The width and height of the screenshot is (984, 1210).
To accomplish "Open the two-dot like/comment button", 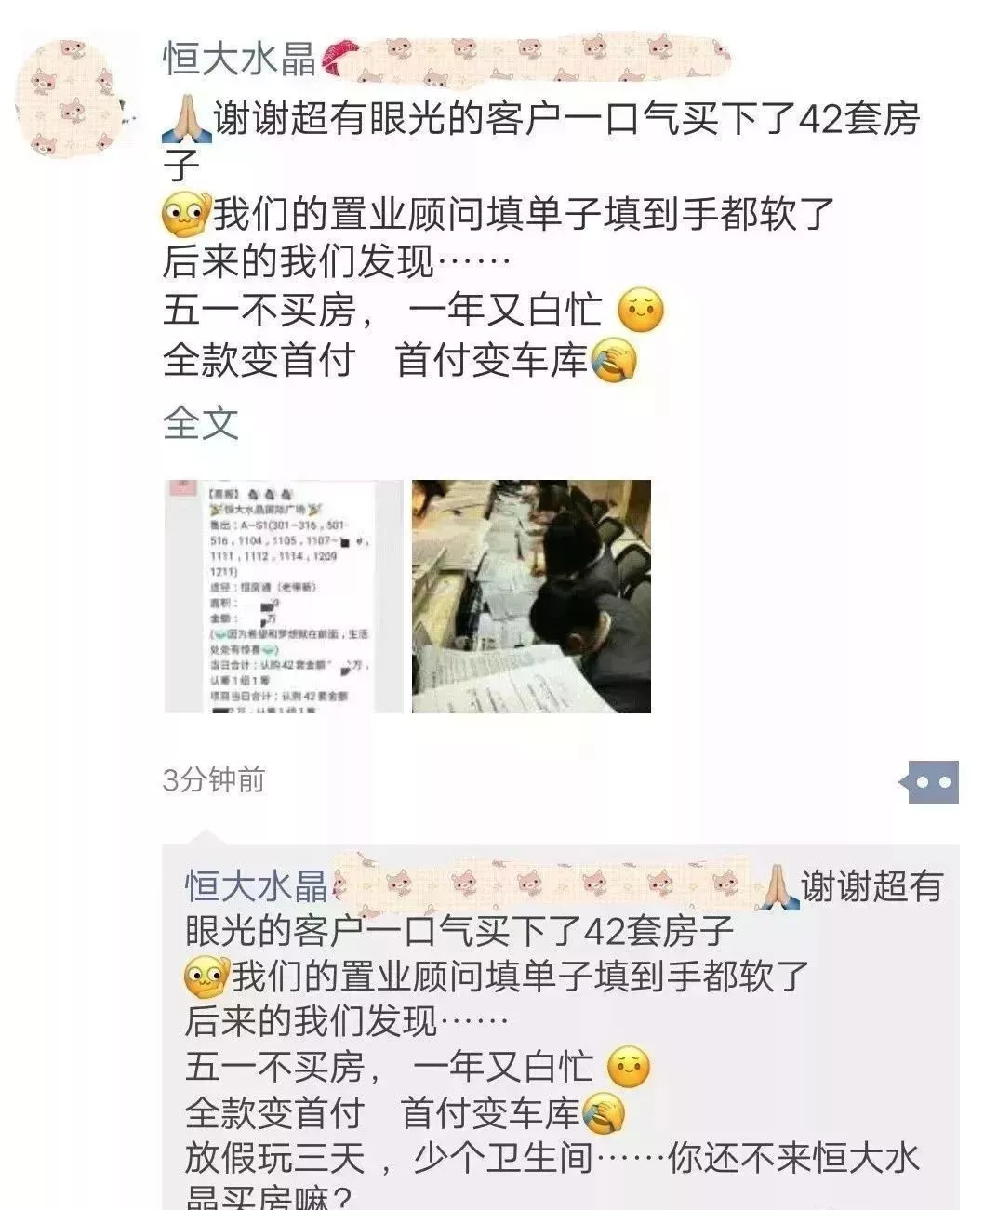I will pos(929,783).
